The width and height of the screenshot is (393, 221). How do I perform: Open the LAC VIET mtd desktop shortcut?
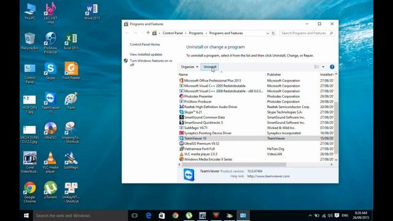point(50,13)
